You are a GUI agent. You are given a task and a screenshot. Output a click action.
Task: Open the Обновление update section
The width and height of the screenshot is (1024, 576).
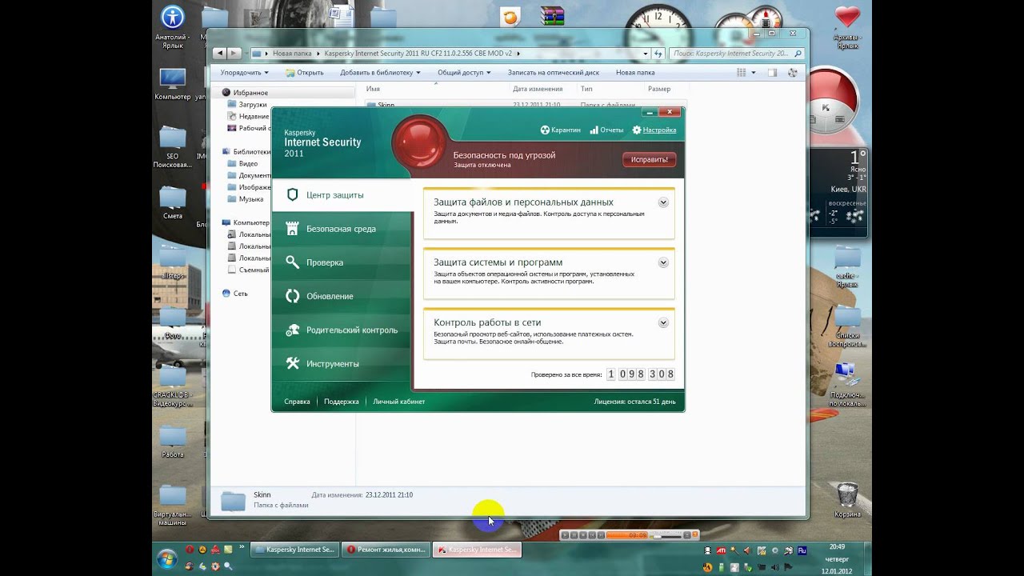[x=342, y=296]
